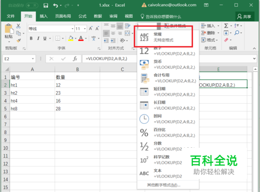The width and height of the screenshot is (260, 192).
Task: Select 科学记数 scientific format option
Action: [x=168, y=160]
